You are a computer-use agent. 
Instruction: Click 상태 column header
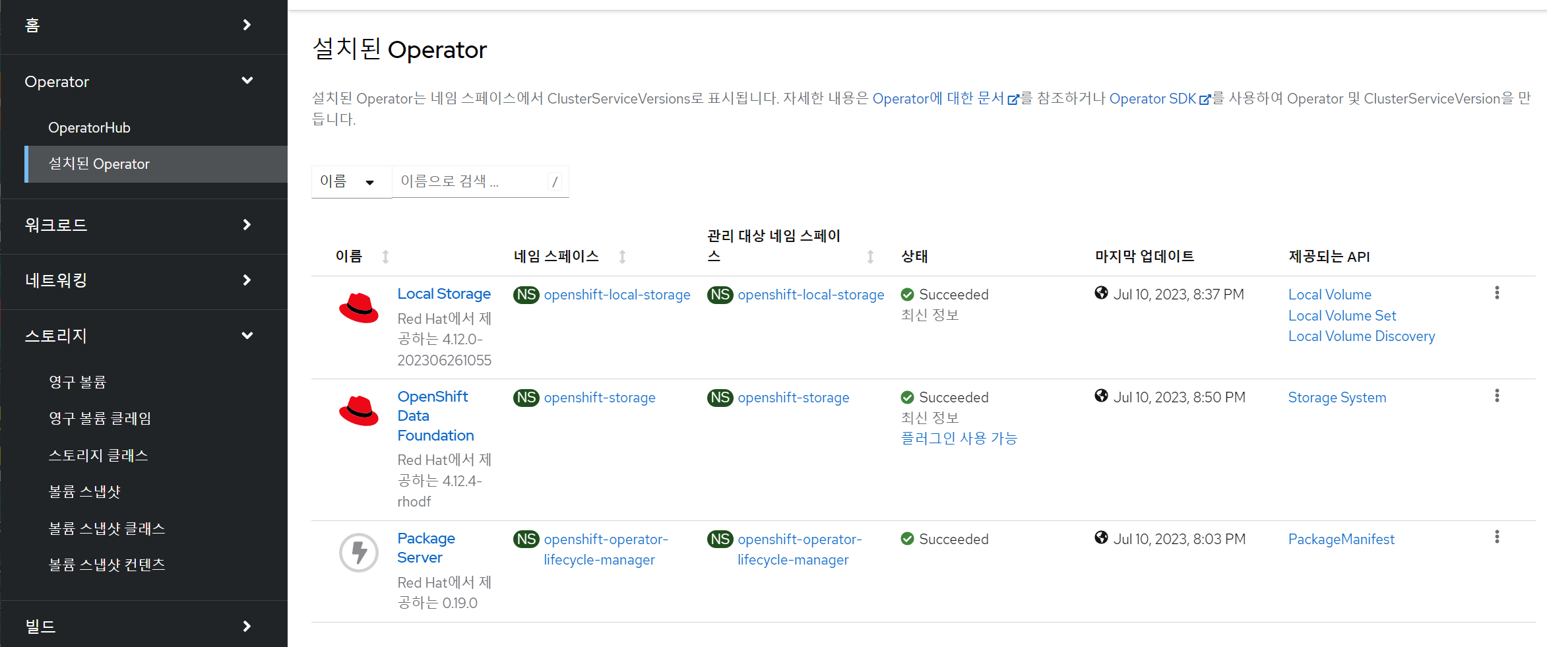914,257
